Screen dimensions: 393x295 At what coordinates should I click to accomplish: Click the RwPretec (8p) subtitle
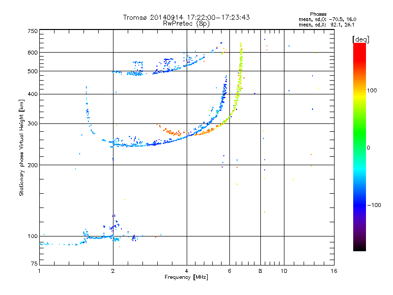point(186,24)
